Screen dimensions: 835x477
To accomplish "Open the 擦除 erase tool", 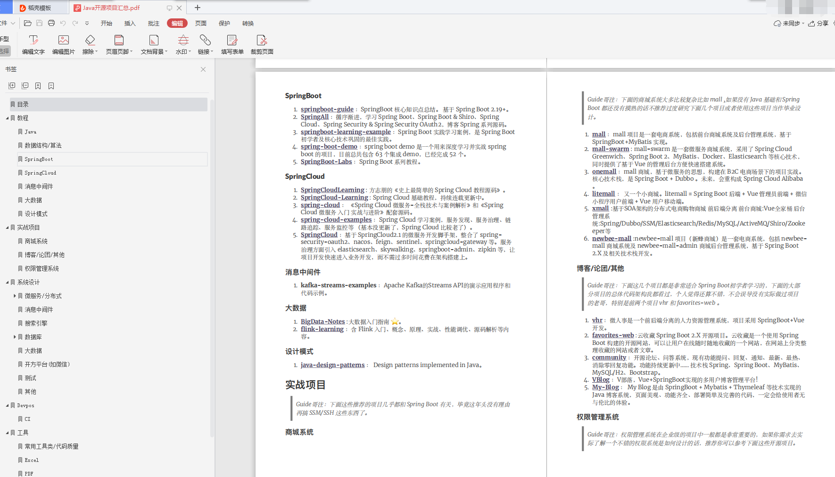I will point(90,45).
